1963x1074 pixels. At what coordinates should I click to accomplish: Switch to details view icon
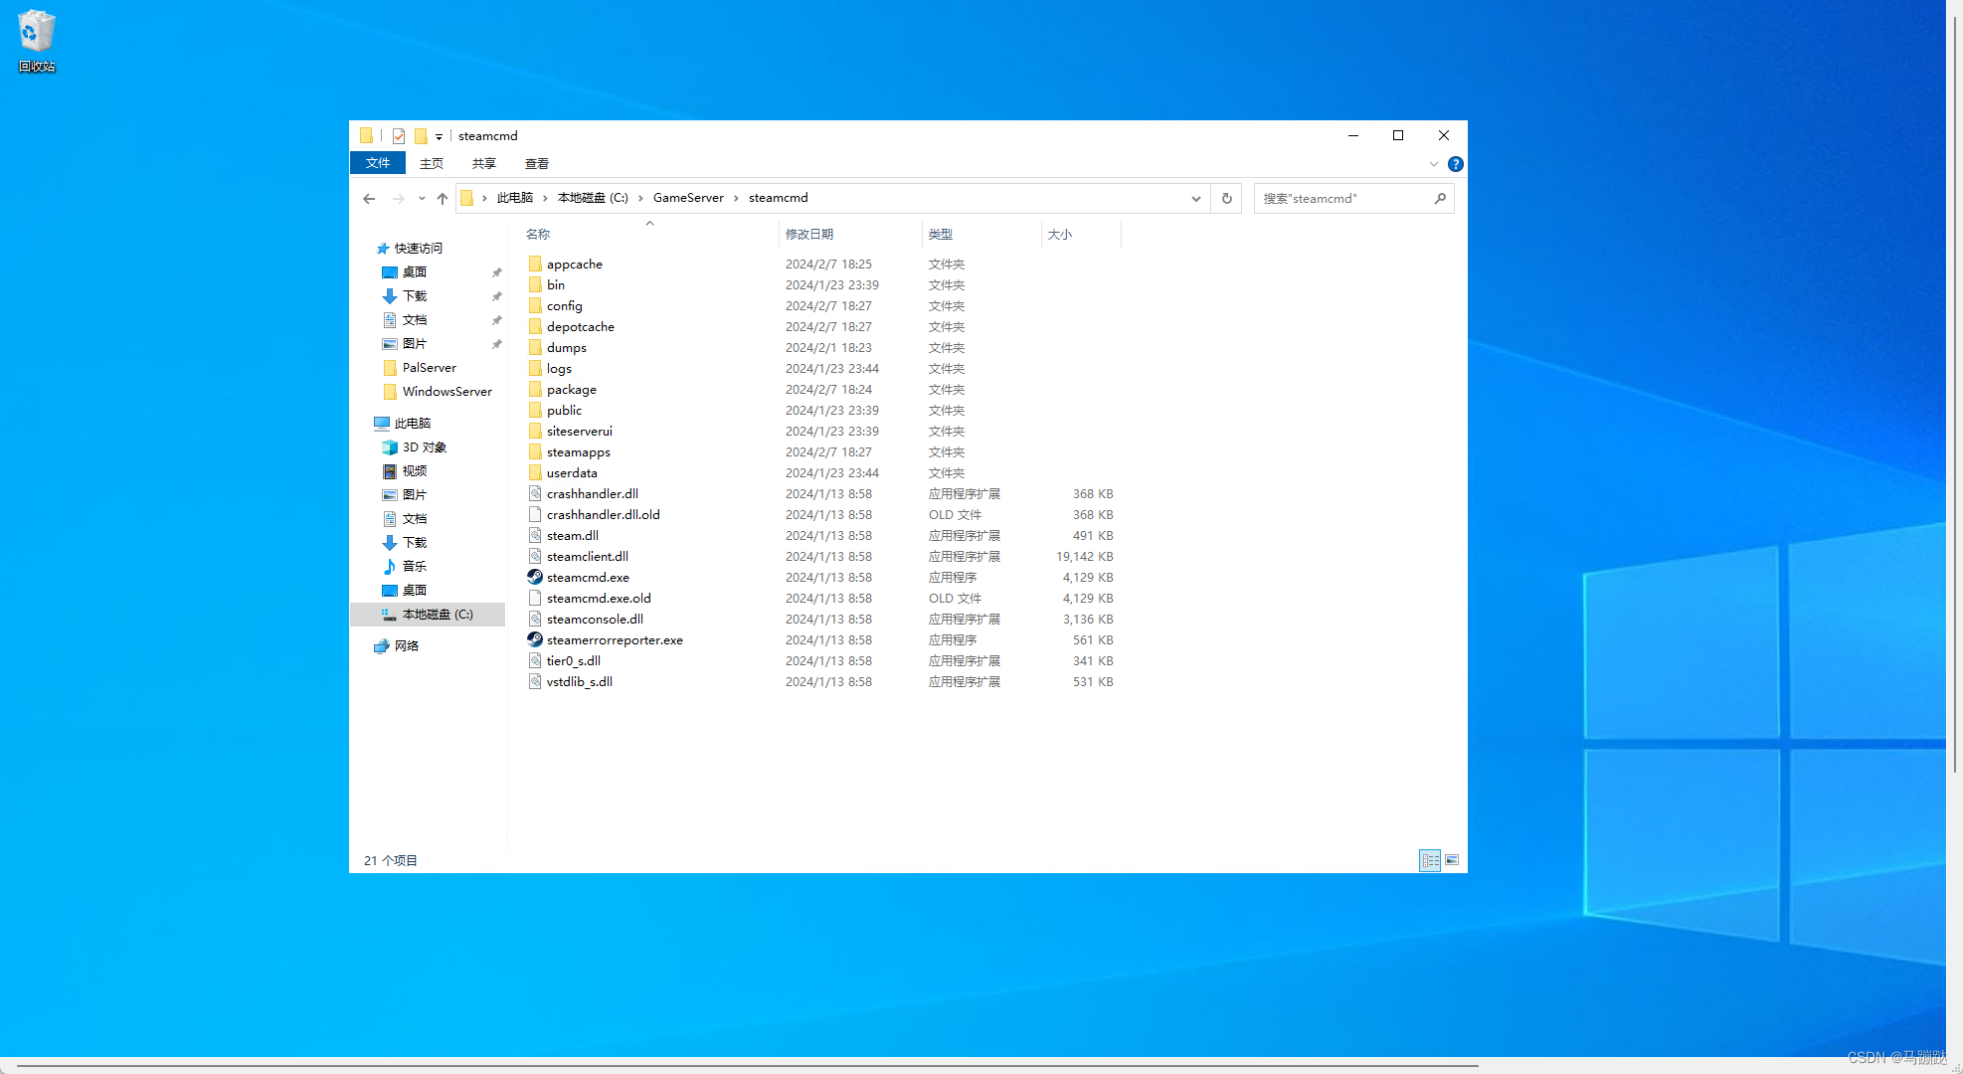coord(1430,860)
